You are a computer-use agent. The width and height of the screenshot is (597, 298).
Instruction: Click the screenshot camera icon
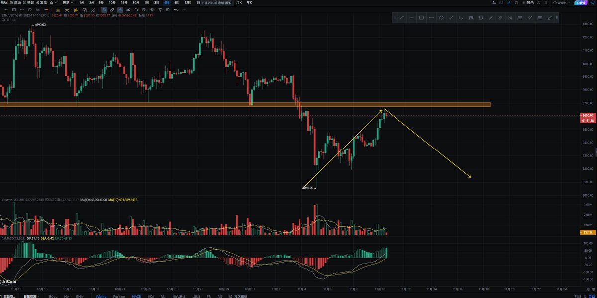[x=501, y=3]
